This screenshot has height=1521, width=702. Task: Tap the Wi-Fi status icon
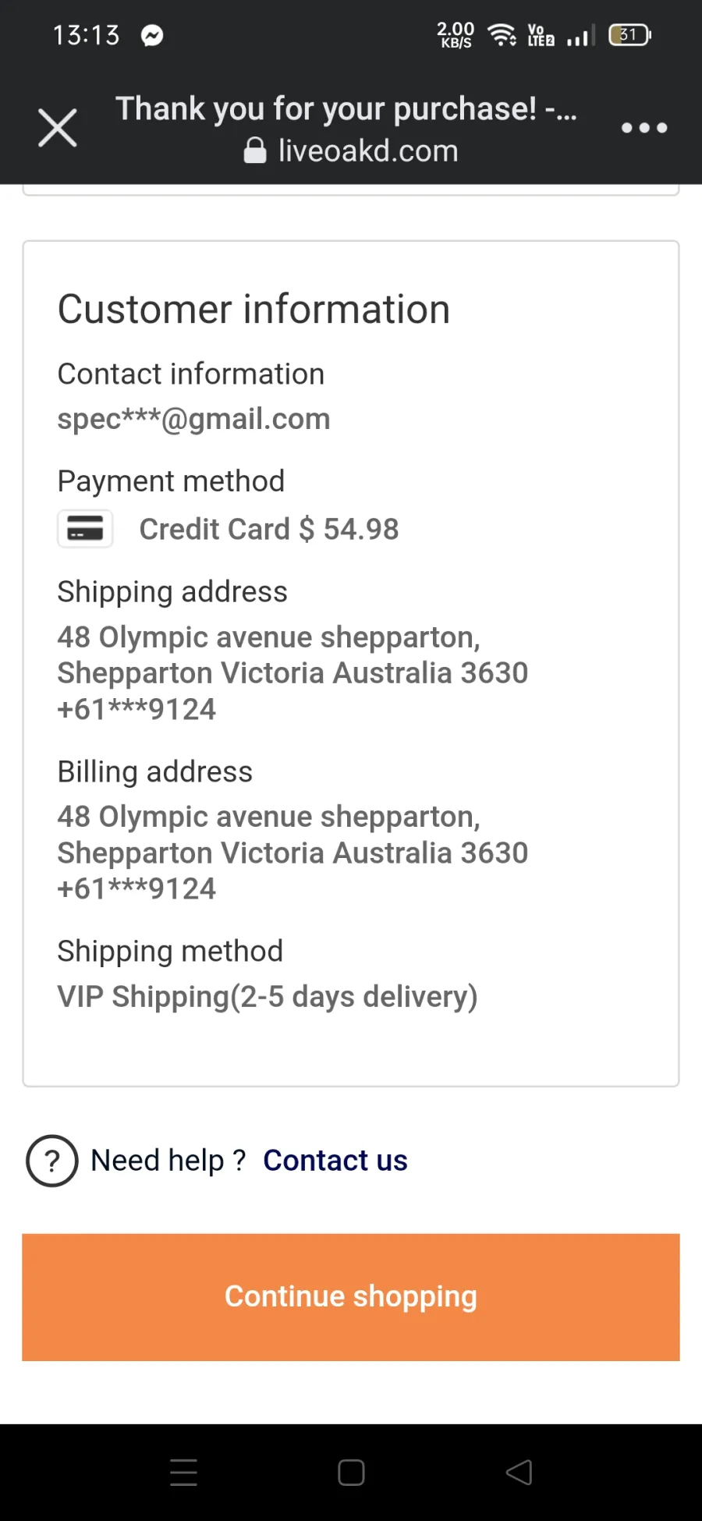[502, 35]
